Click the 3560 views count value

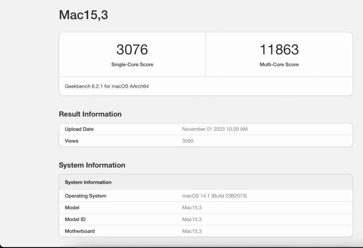pyautogui.click(x=188, y=141)
